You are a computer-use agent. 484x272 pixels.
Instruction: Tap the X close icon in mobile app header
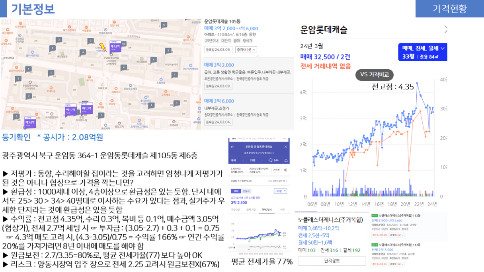pyautogui.click(x=286, y=147)
